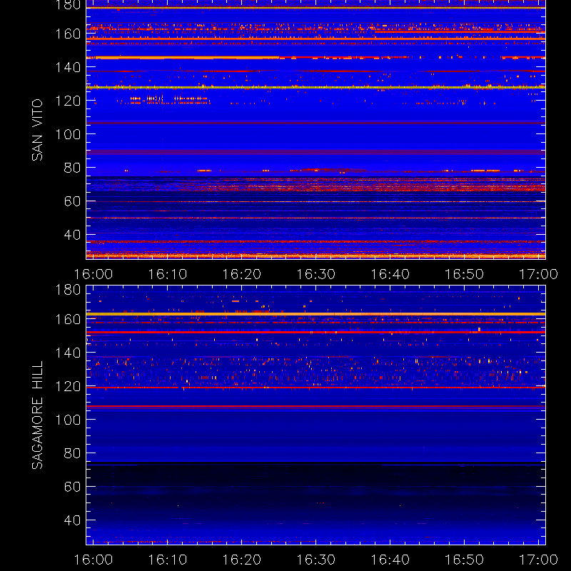The image size is (571, 571).
Task: Select the 140 label on the San Vito axis
Action: tap(68, 67)
